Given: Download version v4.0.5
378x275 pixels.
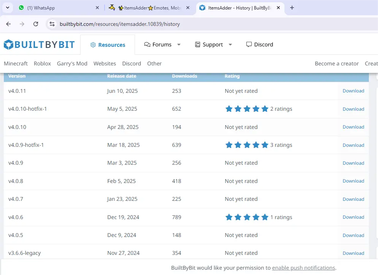Looking at the screenshot, I should coord(353,235).
